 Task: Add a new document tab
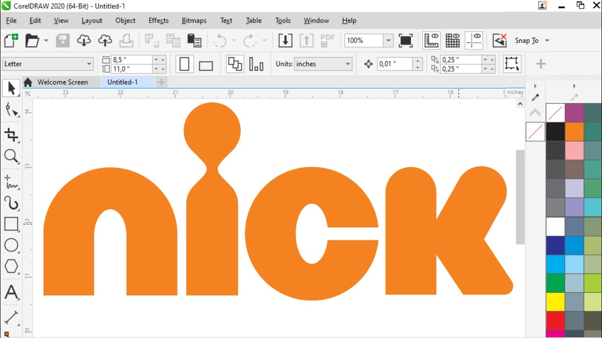point(161,82)
